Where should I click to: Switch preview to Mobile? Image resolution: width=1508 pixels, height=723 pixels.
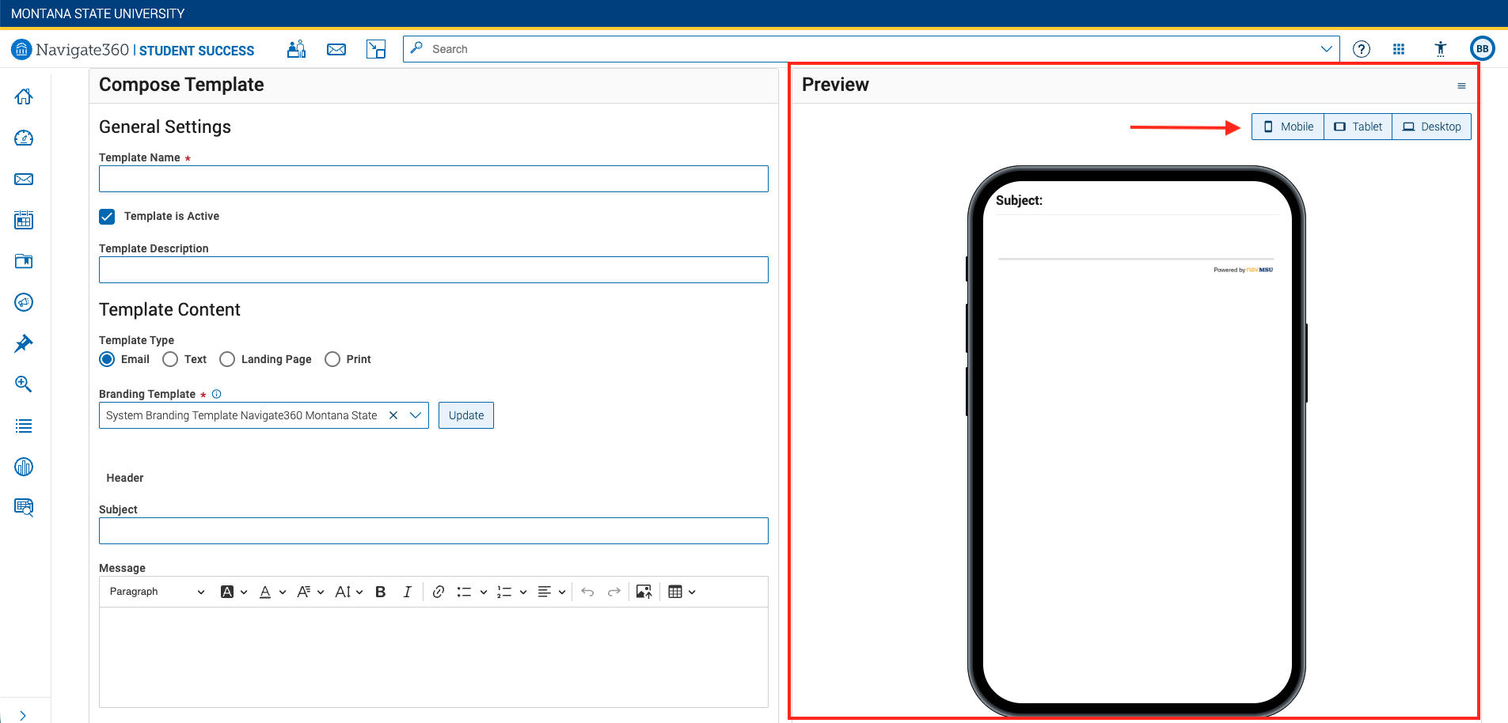[x=1288, y=127]
